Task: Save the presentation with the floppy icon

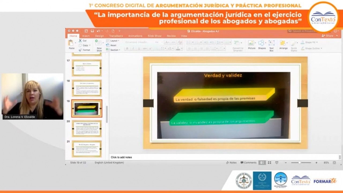Action: (92, 31)
